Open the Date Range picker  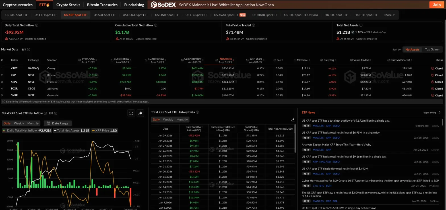[58, 123]
